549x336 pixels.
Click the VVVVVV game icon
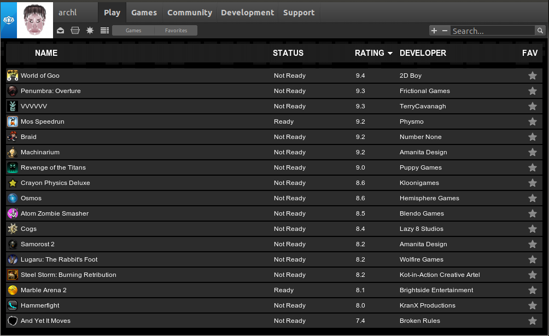[x=13, y=106]
